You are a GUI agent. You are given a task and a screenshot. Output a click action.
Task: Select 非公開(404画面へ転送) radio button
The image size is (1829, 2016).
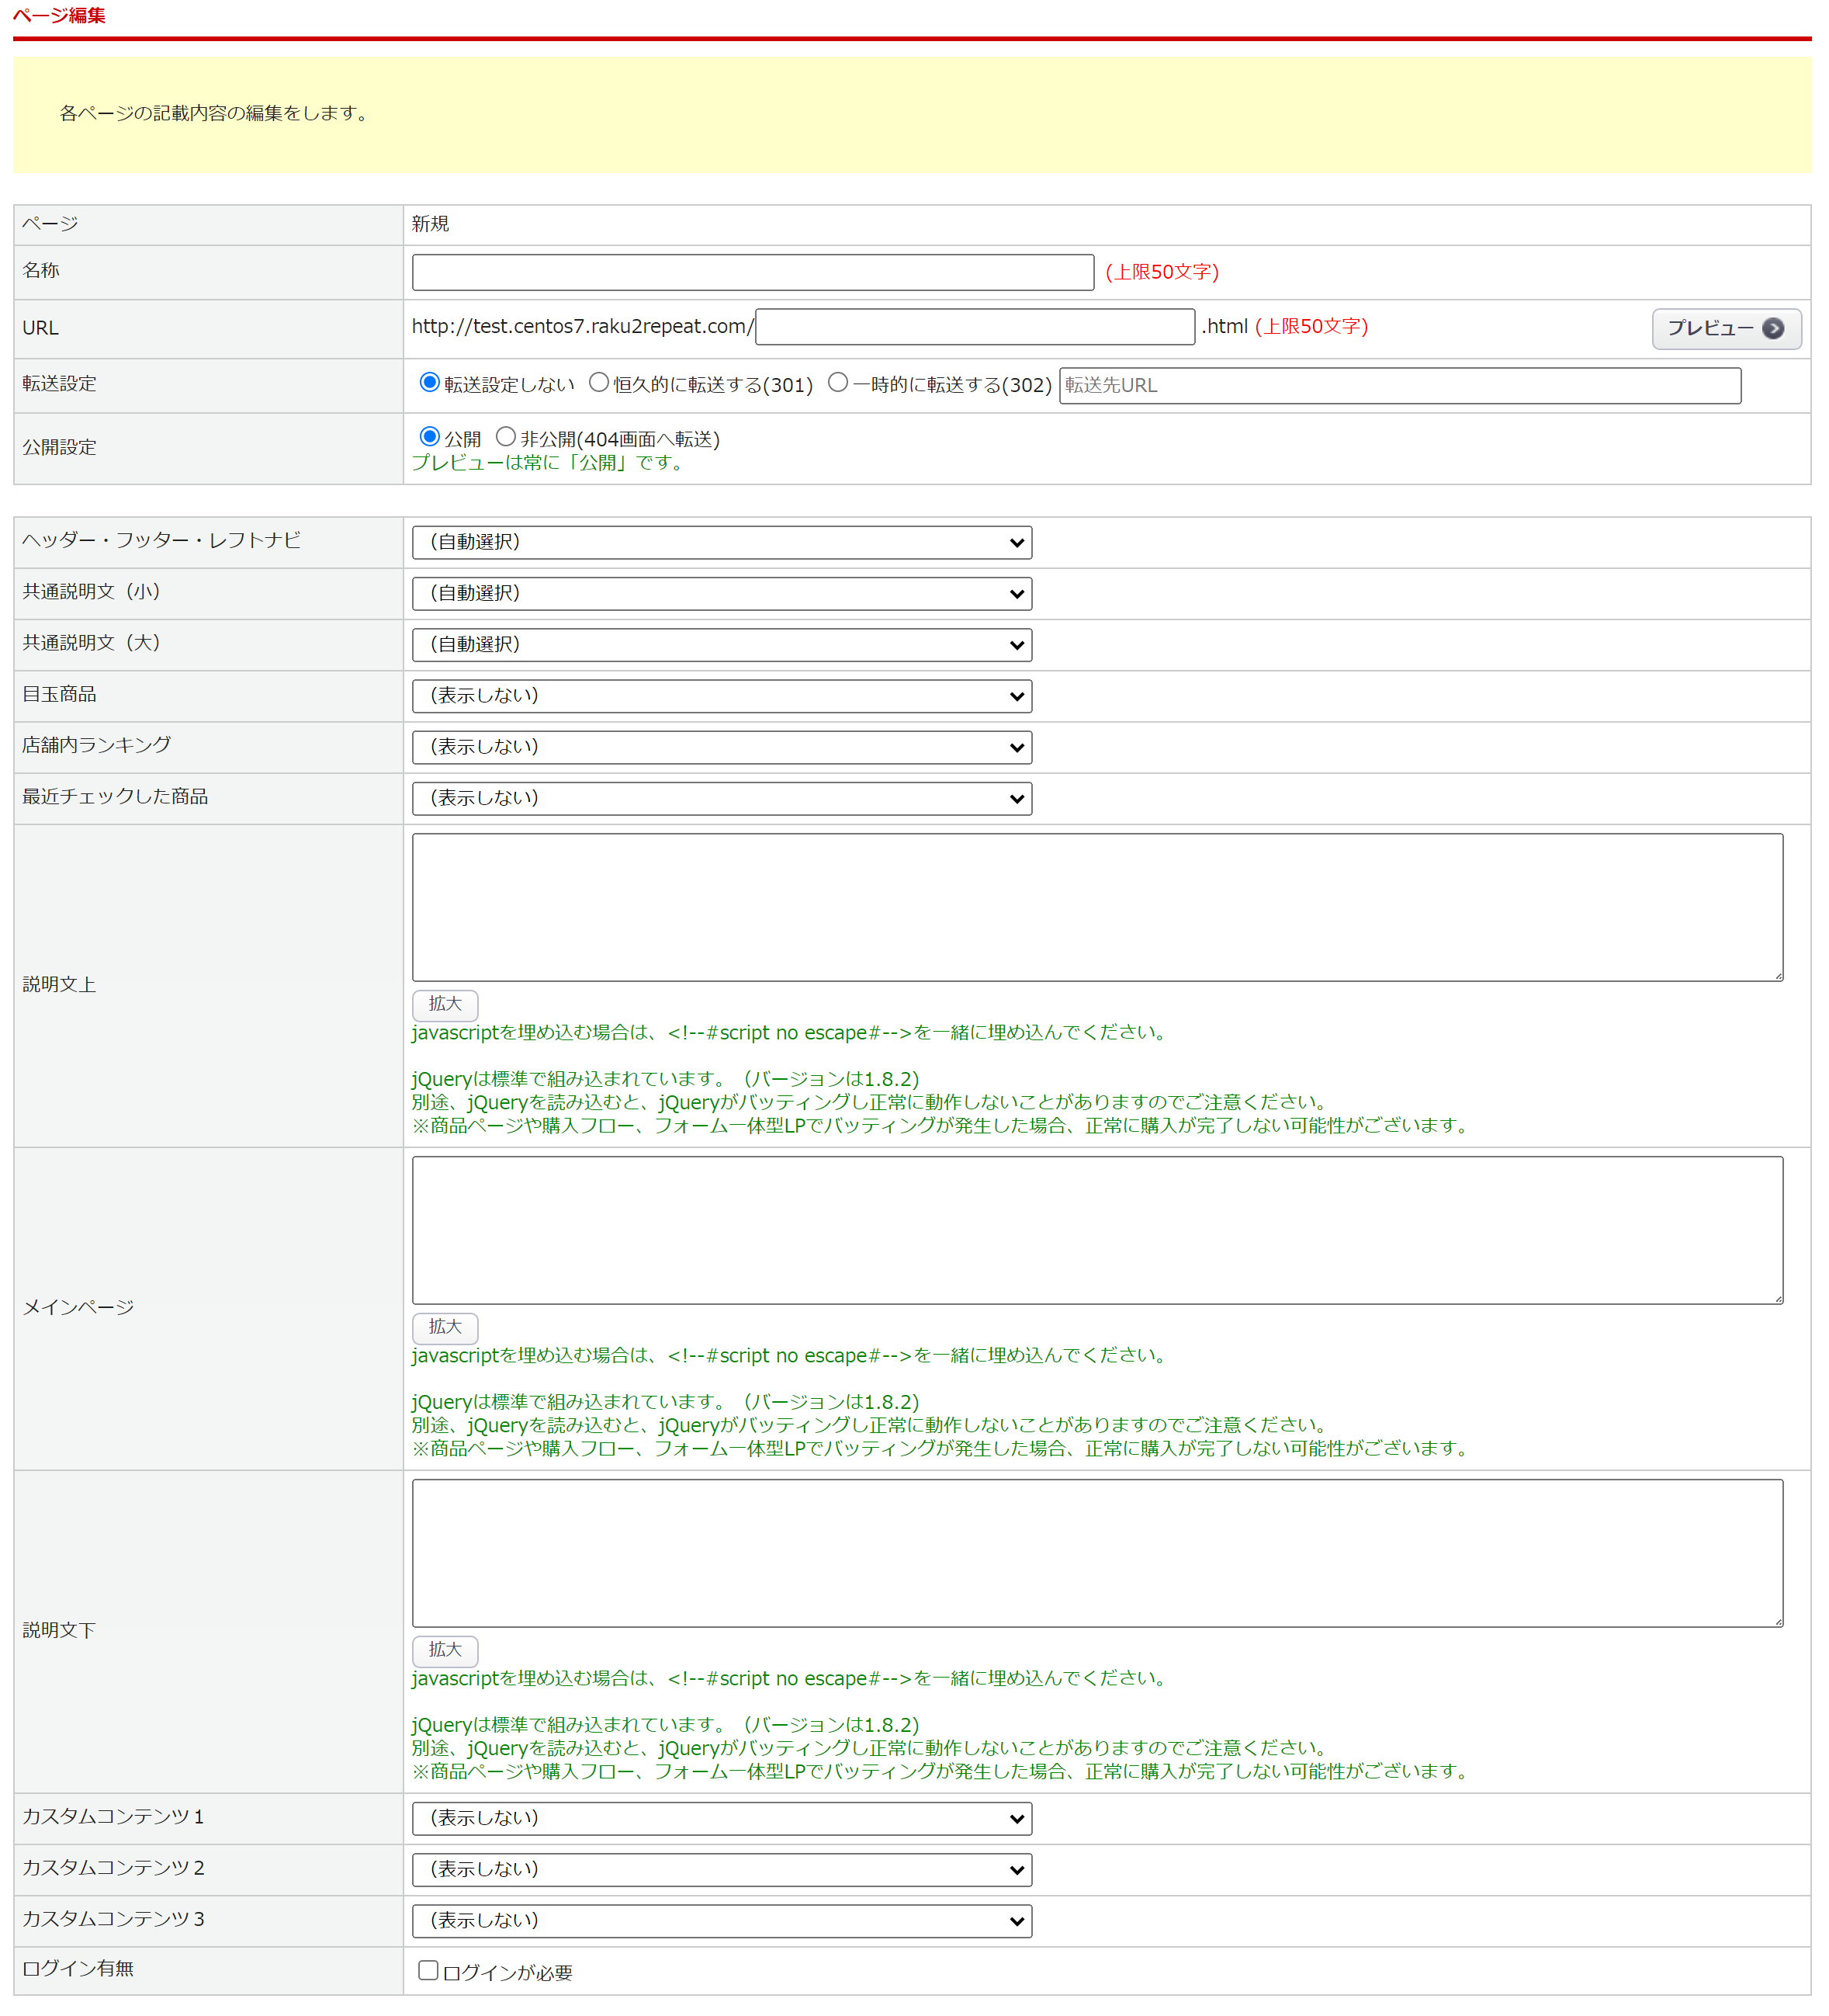(506, 437)
